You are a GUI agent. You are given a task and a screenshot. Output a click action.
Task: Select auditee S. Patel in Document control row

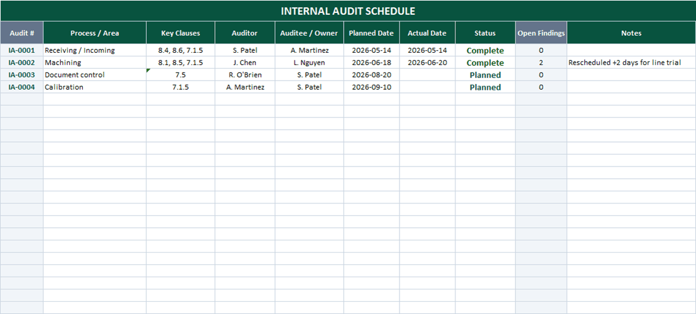point(309,74)
